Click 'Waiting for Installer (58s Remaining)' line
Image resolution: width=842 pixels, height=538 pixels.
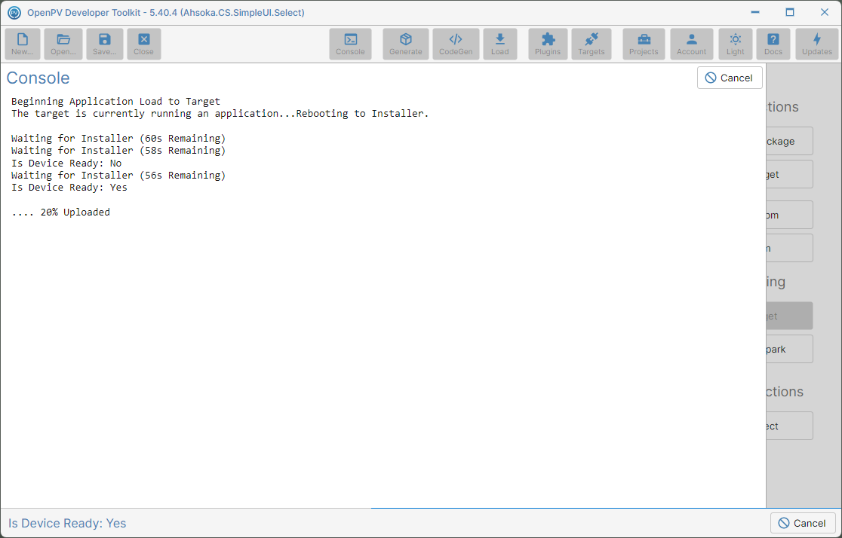(118, 151)
